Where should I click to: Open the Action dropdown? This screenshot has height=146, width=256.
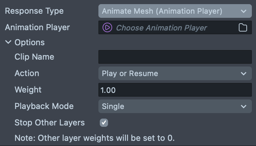(174, 73)
